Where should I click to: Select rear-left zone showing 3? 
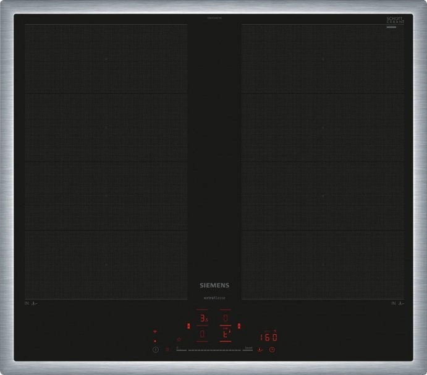pos(203,318)
